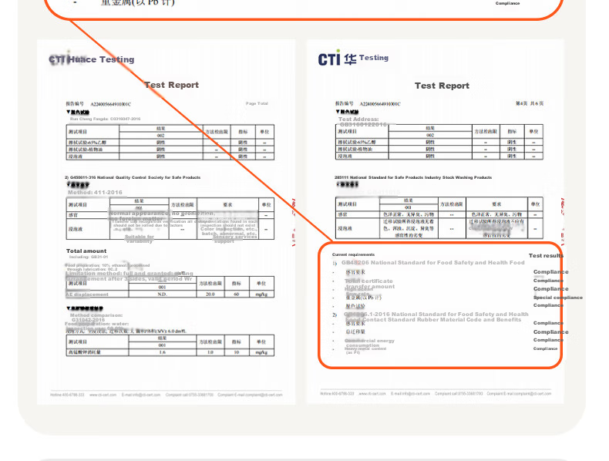
Task: Click the Hotline number in right report footer
Action: (x=337, y=393)
